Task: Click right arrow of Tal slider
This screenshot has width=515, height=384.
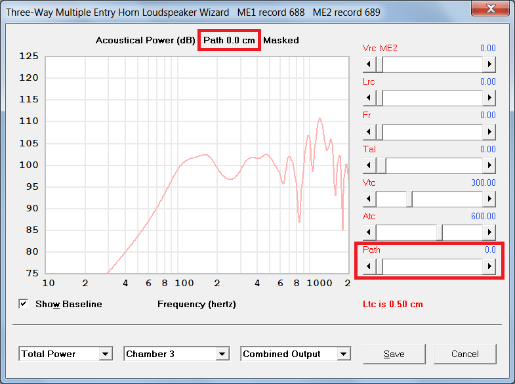Action: tap(489, 165)
